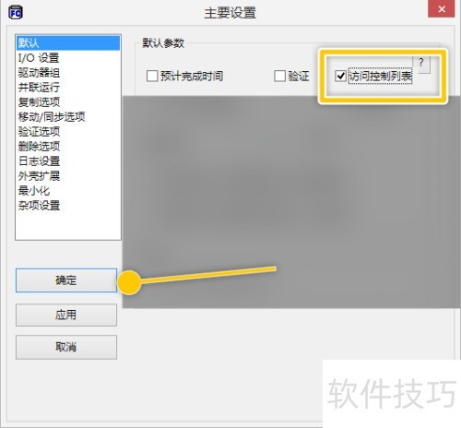Select 默认 in the settings list
The image size is (461, 428).
pos(68,42)
